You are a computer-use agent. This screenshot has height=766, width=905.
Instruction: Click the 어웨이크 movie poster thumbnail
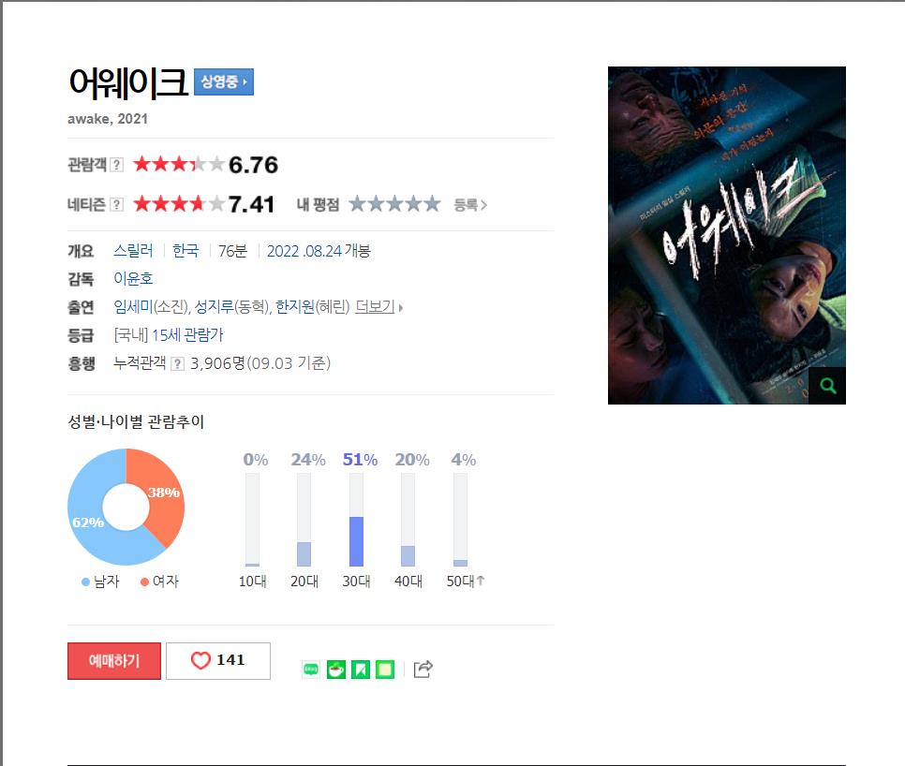point(727,235)
